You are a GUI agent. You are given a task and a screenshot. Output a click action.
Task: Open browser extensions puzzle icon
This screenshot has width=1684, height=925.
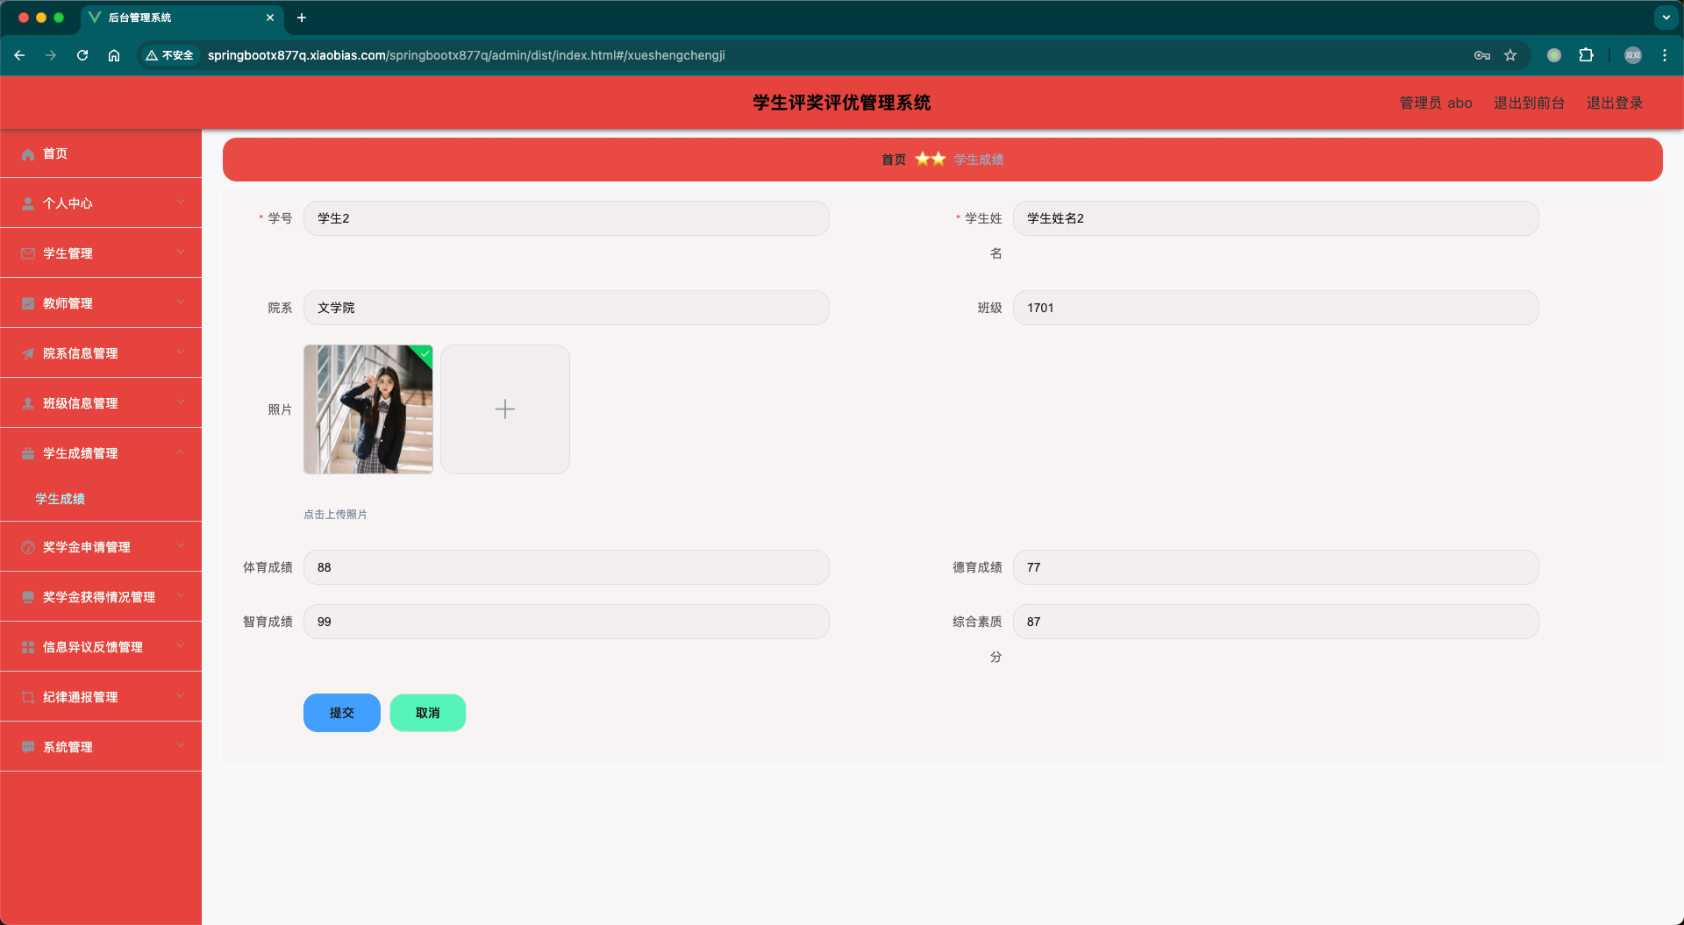click(1586, 55)
